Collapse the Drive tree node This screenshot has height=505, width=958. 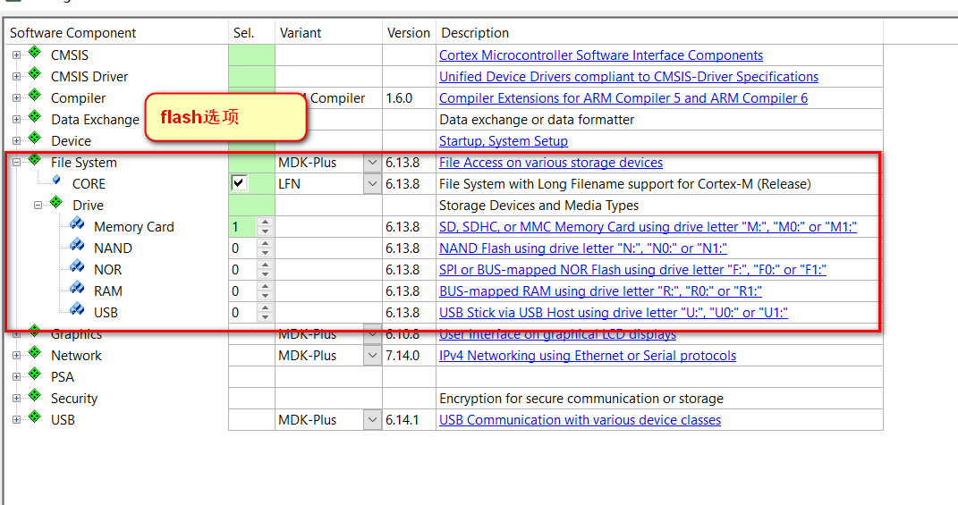pyautogui.click(x=38, y=206)
